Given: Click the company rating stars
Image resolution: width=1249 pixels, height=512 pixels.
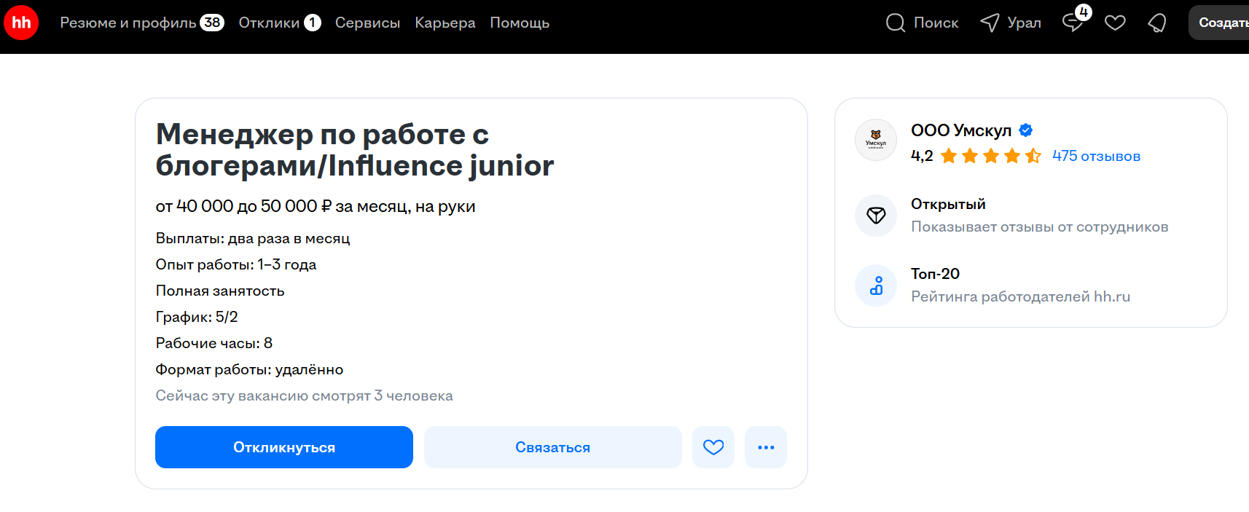Looking at the screenshot, I should tap(991, 156).
